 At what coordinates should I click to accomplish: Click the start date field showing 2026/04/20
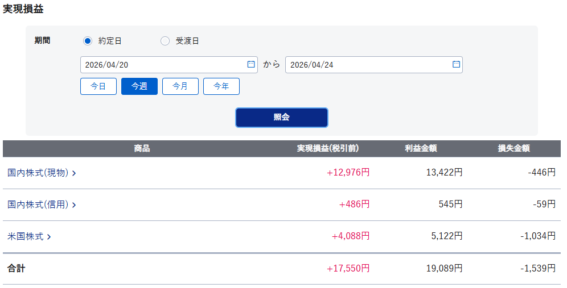162,65
